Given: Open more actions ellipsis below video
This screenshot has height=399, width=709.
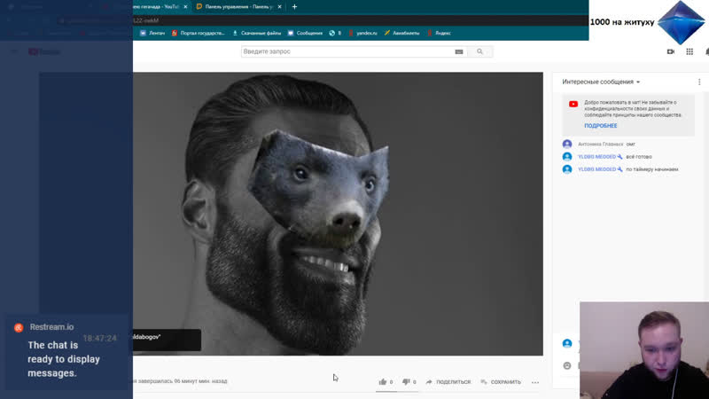Looking at the screenshot, I should click(535, 382).
